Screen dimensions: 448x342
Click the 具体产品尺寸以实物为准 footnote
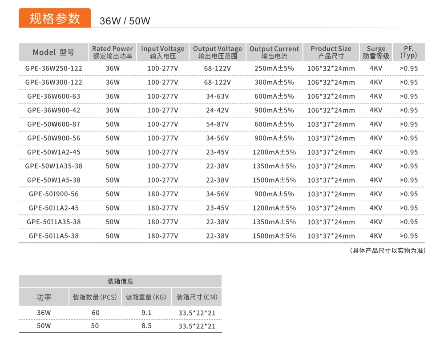(388, 251)
